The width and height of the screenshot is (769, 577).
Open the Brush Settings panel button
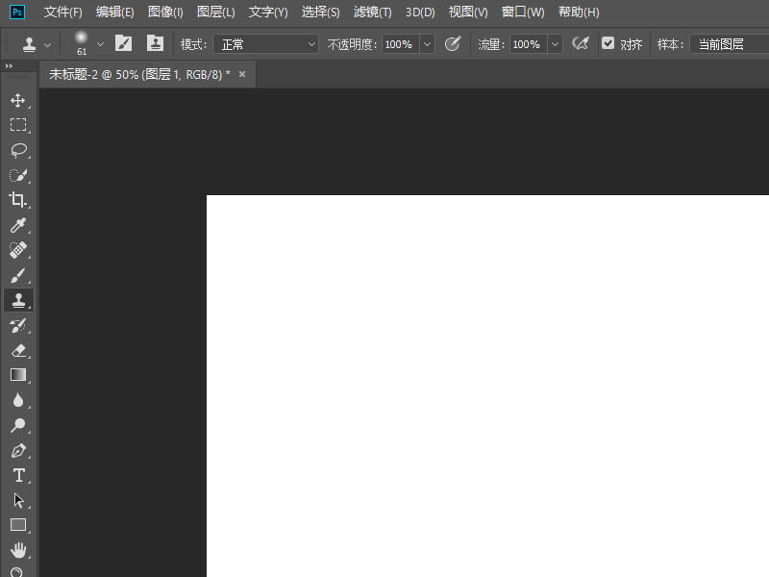[x=124, y=44]
